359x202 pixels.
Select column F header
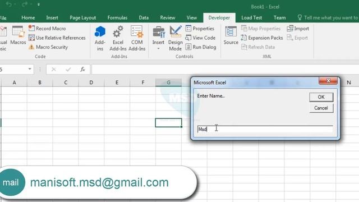[x=142, y=82]
